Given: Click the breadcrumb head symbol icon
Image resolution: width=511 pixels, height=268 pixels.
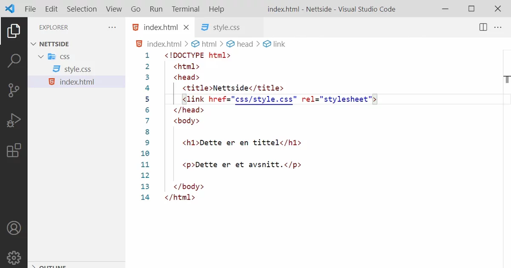Looking at the screenshot, I should click(x=230, y=44).
